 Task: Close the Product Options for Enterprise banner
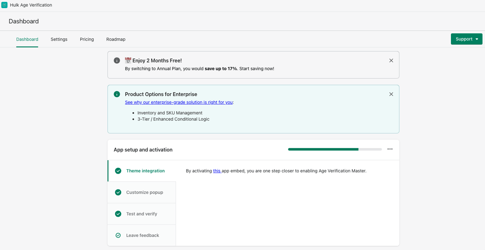pyautogui.click(x=391, y=94)
